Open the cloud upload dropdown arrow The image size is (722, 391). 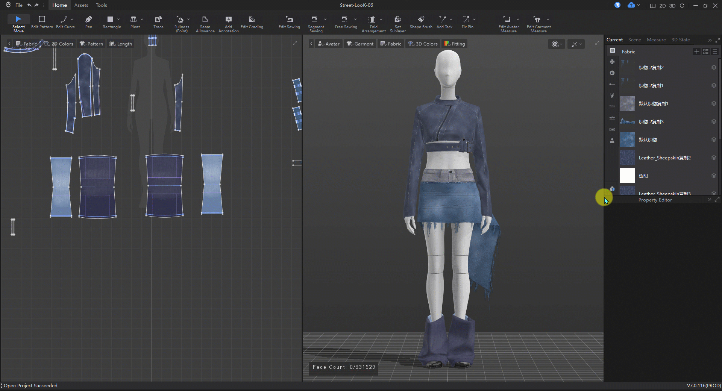(x=639, y=5)
